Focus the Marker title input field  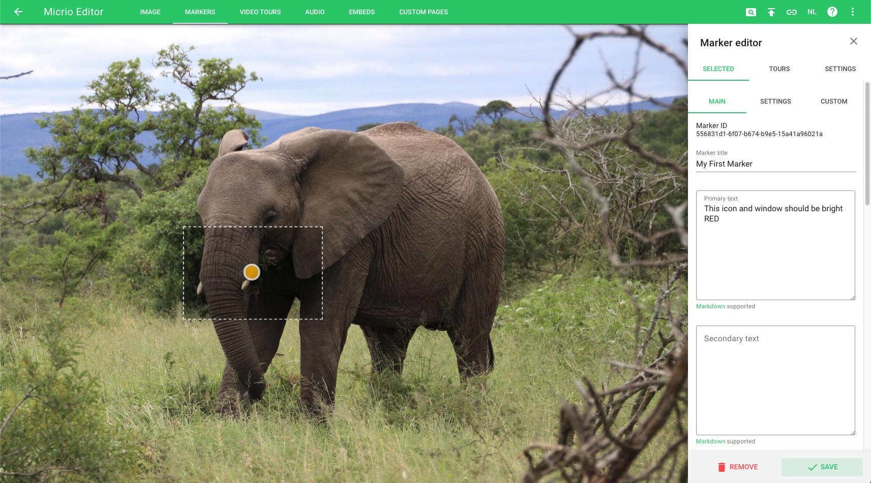775,164
